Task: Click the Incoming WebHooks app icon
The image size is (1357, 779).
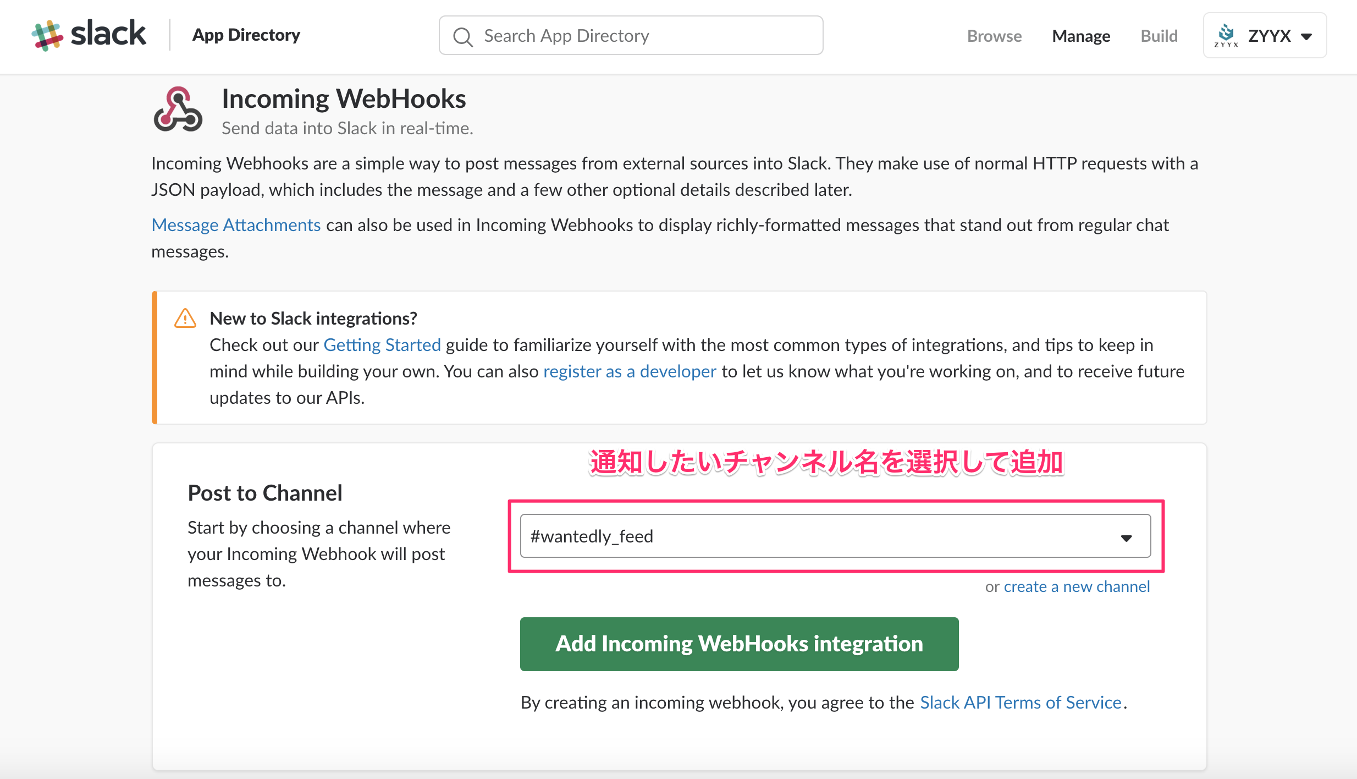Action: 178,109
